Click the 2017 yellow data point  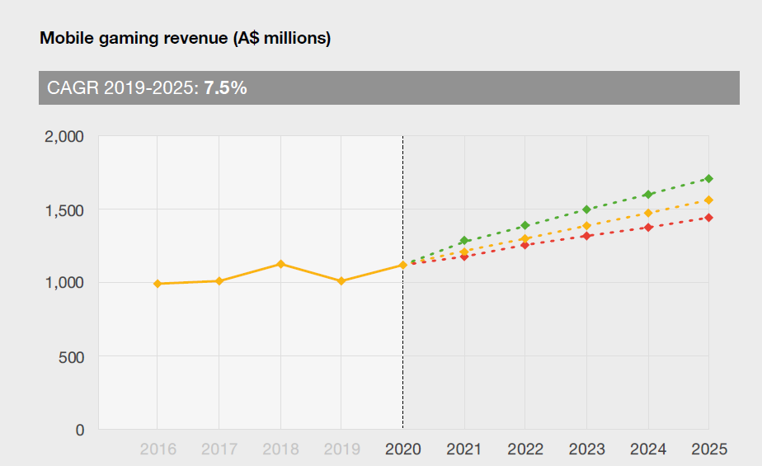tap(219, 281)
